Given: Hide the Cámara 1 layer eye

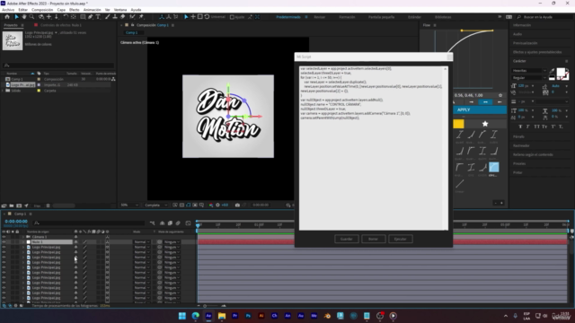Looking at the screenshot, I should coord(4,237).
